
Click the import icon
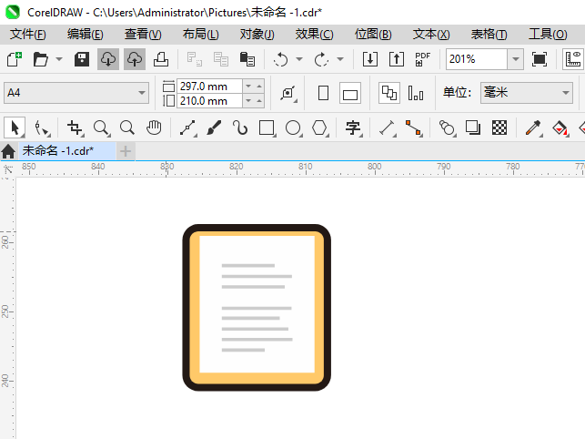[370, 59]
